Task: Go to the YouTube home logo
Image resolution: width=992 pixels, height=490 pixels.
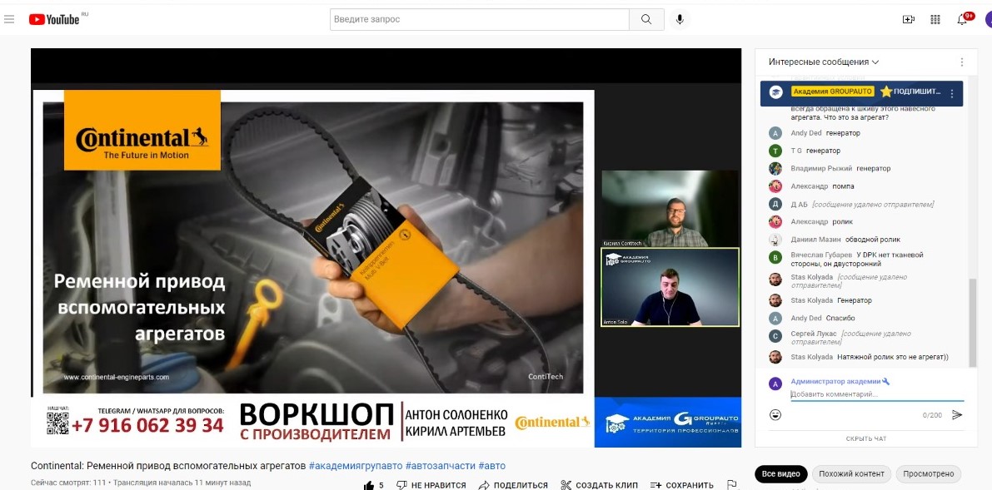Action: point(55,19)
